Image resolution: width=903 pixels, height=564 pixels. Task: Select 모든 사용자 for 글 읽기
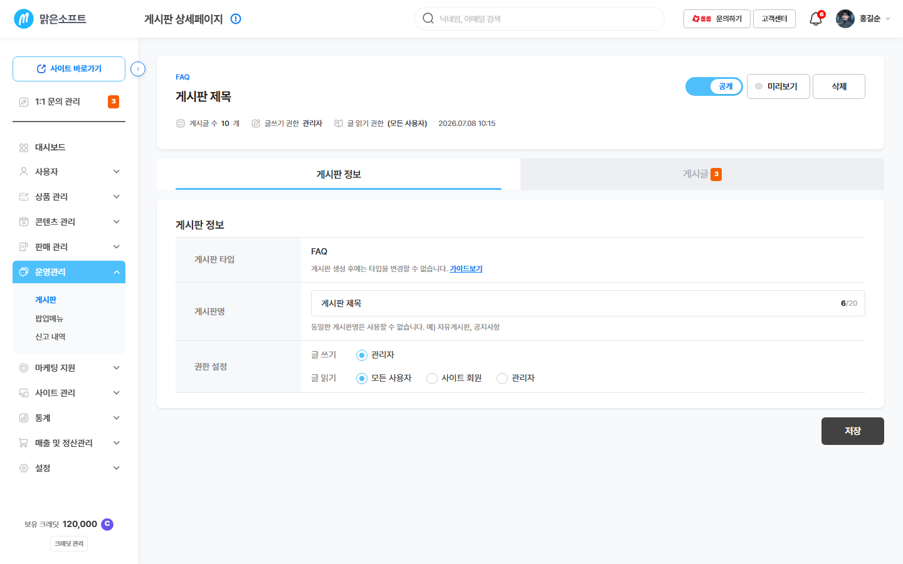click(x=362, y=379)
